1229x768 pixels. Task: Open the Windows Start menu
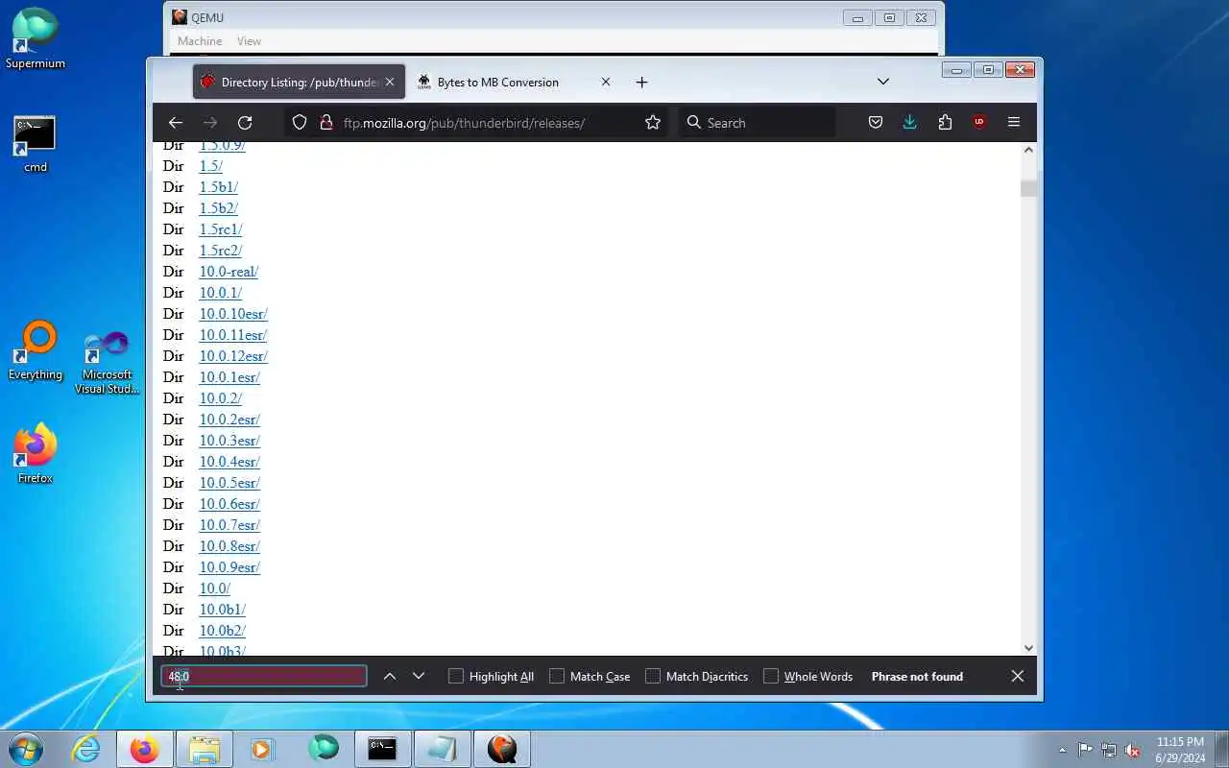click(25, 749)
